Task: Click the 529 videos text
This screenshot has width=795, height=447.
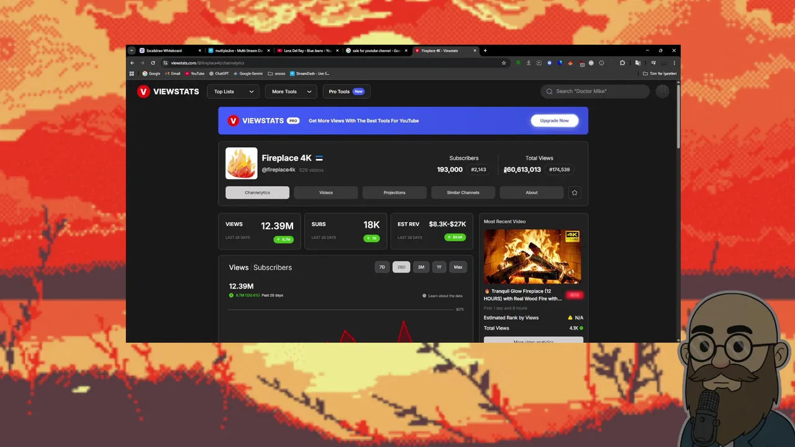Action: [311, 170]
